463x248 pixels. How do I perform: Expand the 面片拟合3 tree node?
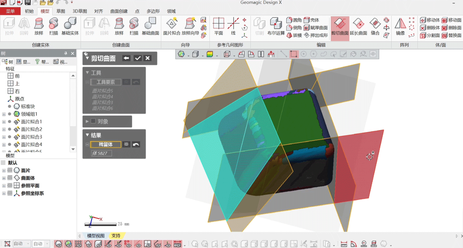click(4, 137)
